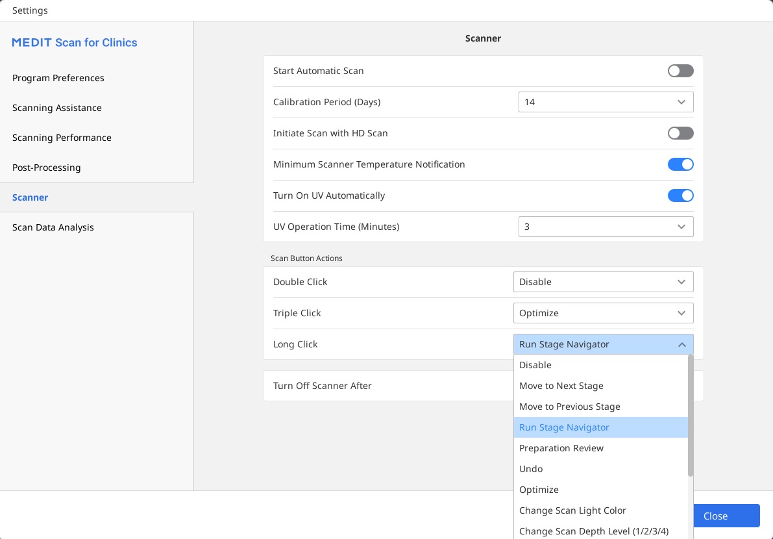Click the dropdown list scrollbar
The width and height of the screenshot is (773, 539).
690,416
